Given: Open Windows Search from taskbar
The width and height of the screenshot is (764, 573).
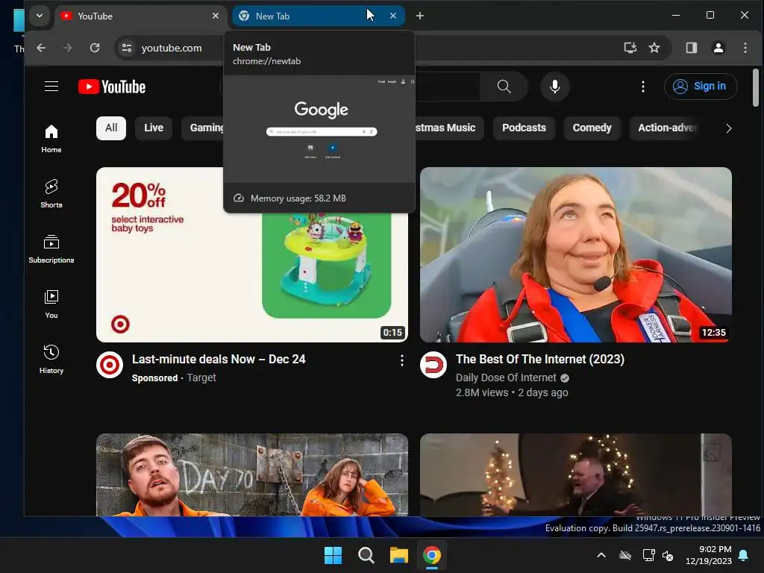Looking at the screenshot, I should tap(366, 555).
